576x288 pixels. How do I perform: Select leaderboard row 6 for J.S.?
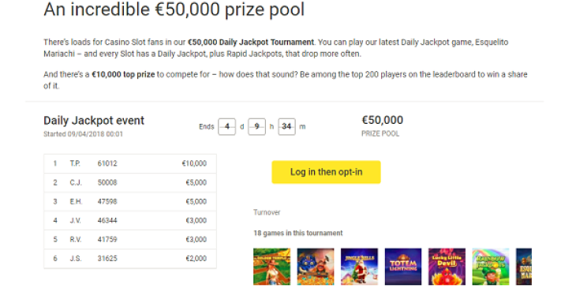(x=130, y=259)
